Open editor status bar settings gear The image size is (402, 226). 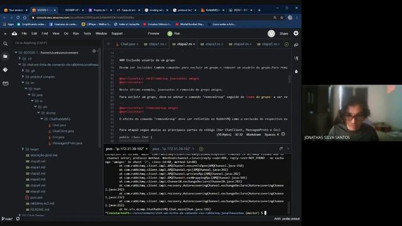[283, 134]
